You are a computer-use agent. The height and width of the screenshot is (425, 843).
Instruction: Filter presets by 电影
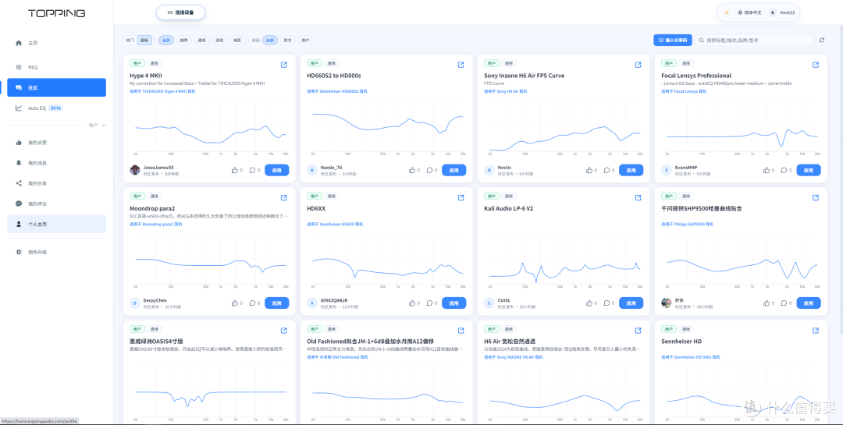coord(237,41)
